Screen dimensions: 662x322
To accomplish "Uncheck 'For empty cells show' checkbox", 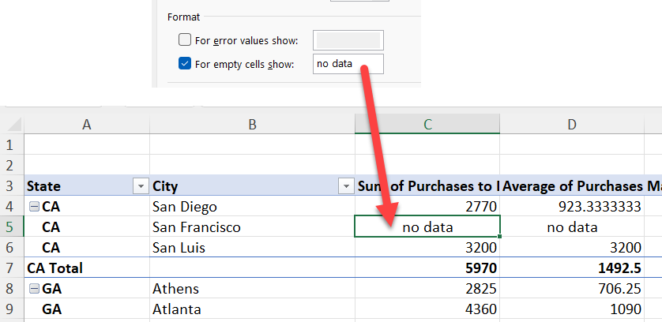I will tap(185, 64).
